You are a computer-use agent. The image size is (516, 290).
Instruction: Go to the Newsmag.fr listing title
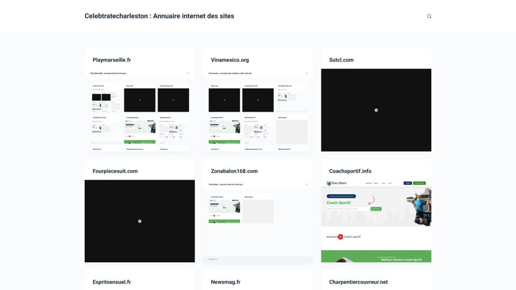click(225, 282)
